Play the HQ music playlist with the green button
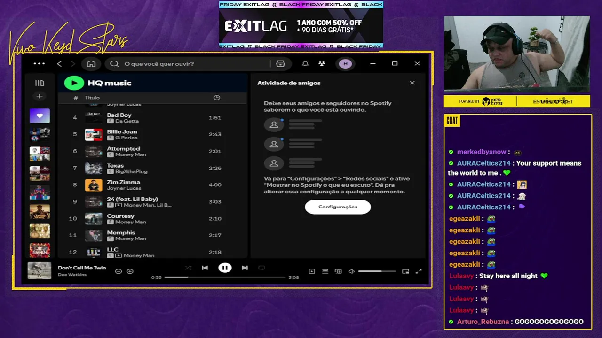602x338 pixels. (x=74, y=83)
